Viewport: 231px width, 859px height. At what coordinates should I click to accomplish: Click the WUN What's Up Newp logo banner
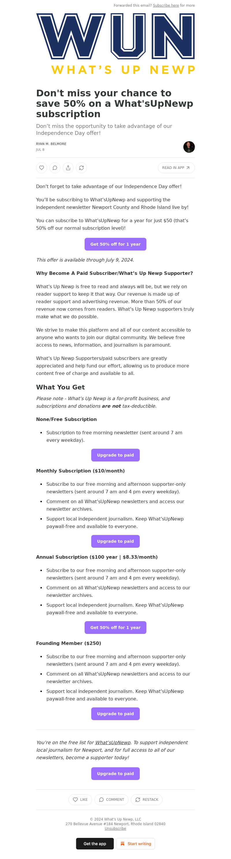pos(115,44)
